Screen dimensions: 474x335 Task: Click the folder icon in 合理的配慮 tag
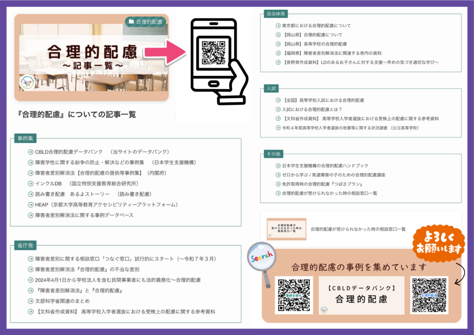131,21
